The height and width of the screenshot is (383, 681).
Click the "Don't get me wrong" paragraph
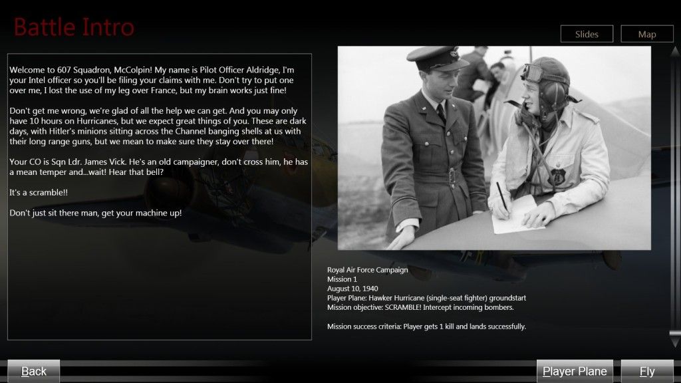[x=158, y=126]
